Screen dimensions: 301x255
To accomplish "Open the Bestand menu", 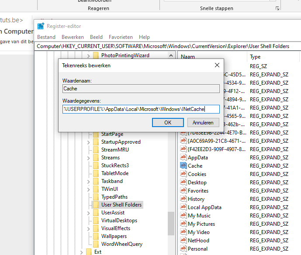I will (x=46, y=37).
